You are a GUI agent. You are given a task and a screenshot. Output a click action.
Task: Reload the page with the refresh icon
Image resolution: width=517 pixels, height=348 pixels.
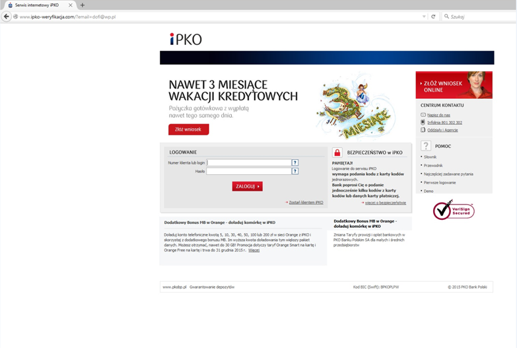pyautogui.click(x=433, y=17)
